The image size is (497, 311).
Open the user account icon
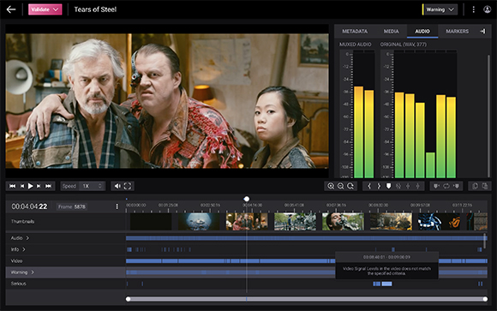pyautogui.click(x=488, y=9)
